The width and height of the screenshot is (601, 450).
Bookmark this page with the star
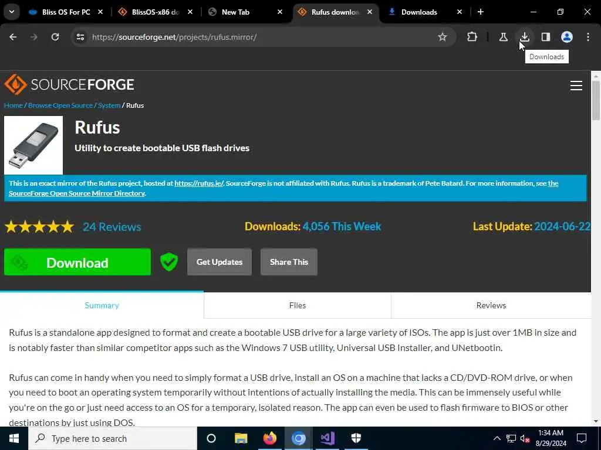[x=443, y=37]
